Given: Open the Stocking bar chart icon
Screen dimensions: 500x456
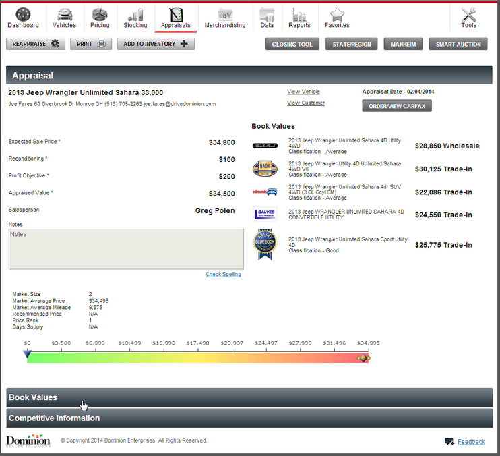Looking at the screenshot, I should click(x=135, y=15).
